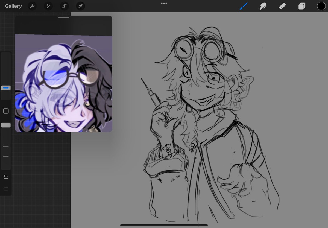
Task: Tap the three-dot multitasking menu at top
Action: click(164, 3)
